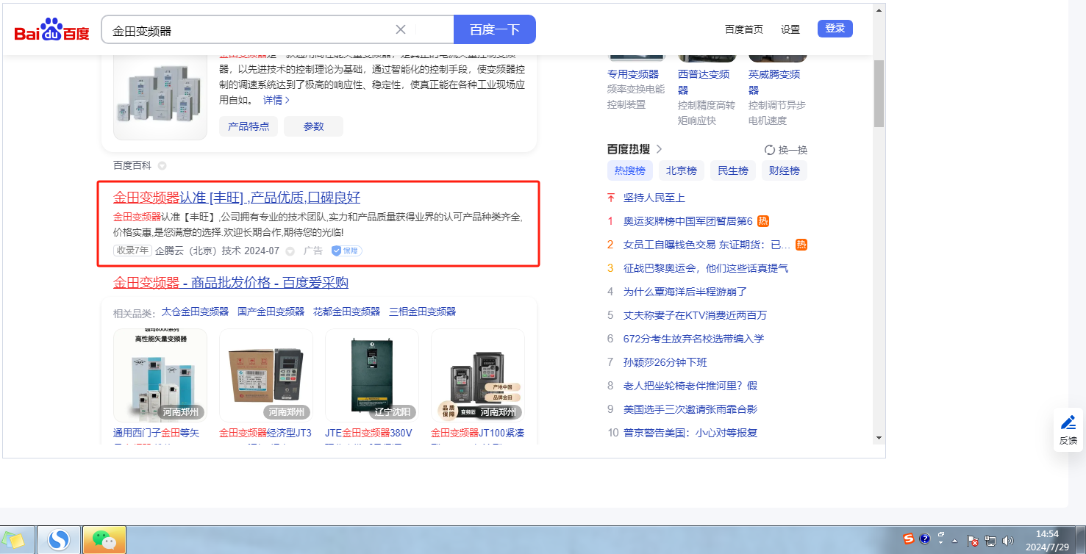Open the Sogou browser taskbar icon
The width and height of the screenshot is (1086, 554).
tap(59, 540)
